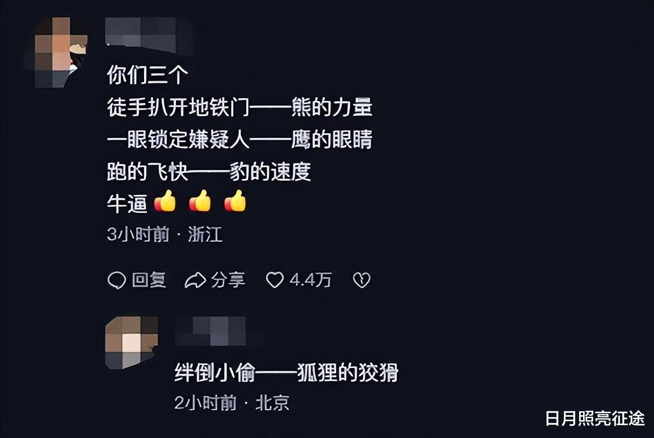Select the line 跑的飞快——豹的速度
The width and height of the screenshot is (654, 438).
pos(209,172)
